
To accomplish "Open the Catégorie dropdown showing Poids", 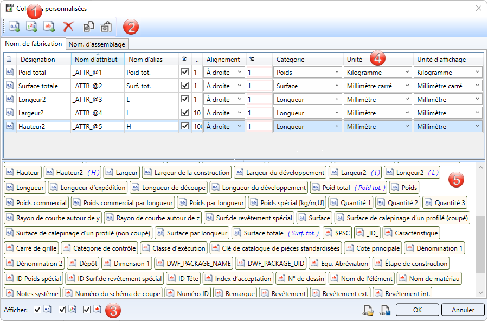I will 307,72.
